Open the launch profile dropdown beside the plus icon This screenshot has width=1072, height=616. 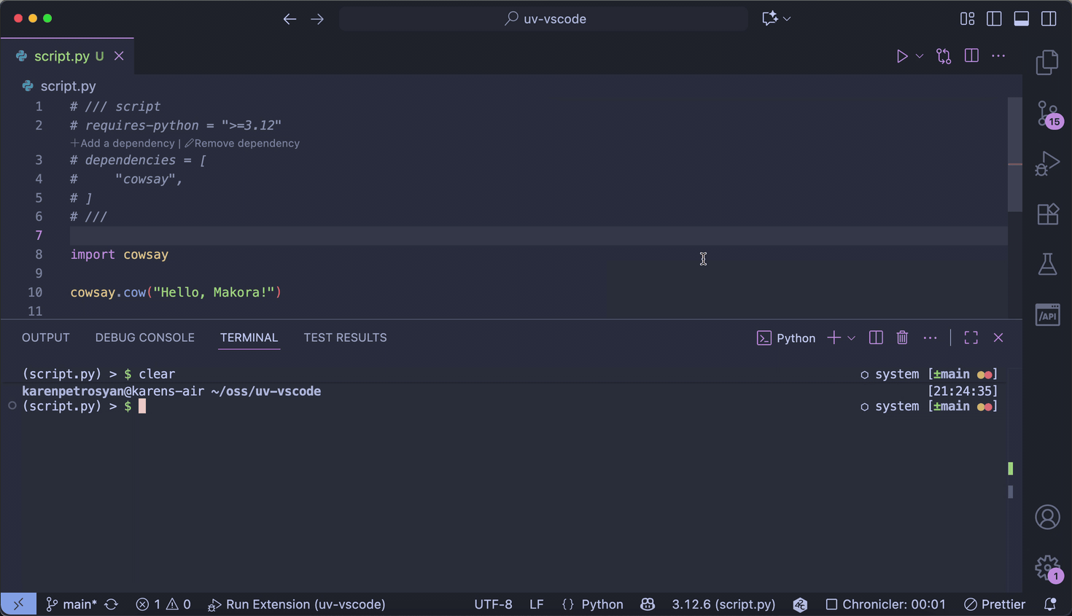pyautogui.click(x=851, y=338)
